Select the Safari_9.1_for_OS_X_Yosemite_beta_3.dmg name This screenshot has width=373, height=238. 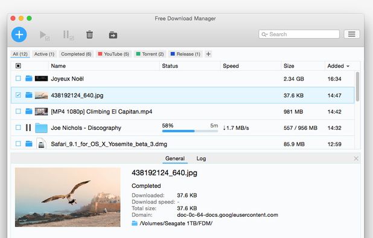point(109,144)
